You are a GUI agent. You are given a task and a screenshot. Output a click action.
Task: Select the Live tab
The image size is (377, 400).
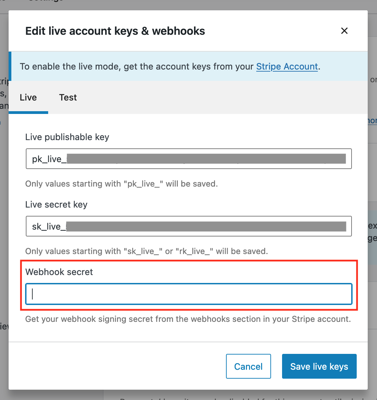point(28,98)
